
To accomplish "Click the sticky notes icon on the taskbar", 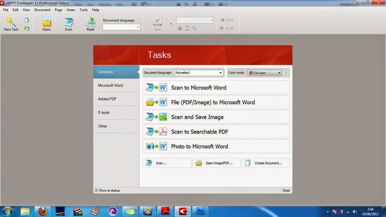I will [130, 211].
